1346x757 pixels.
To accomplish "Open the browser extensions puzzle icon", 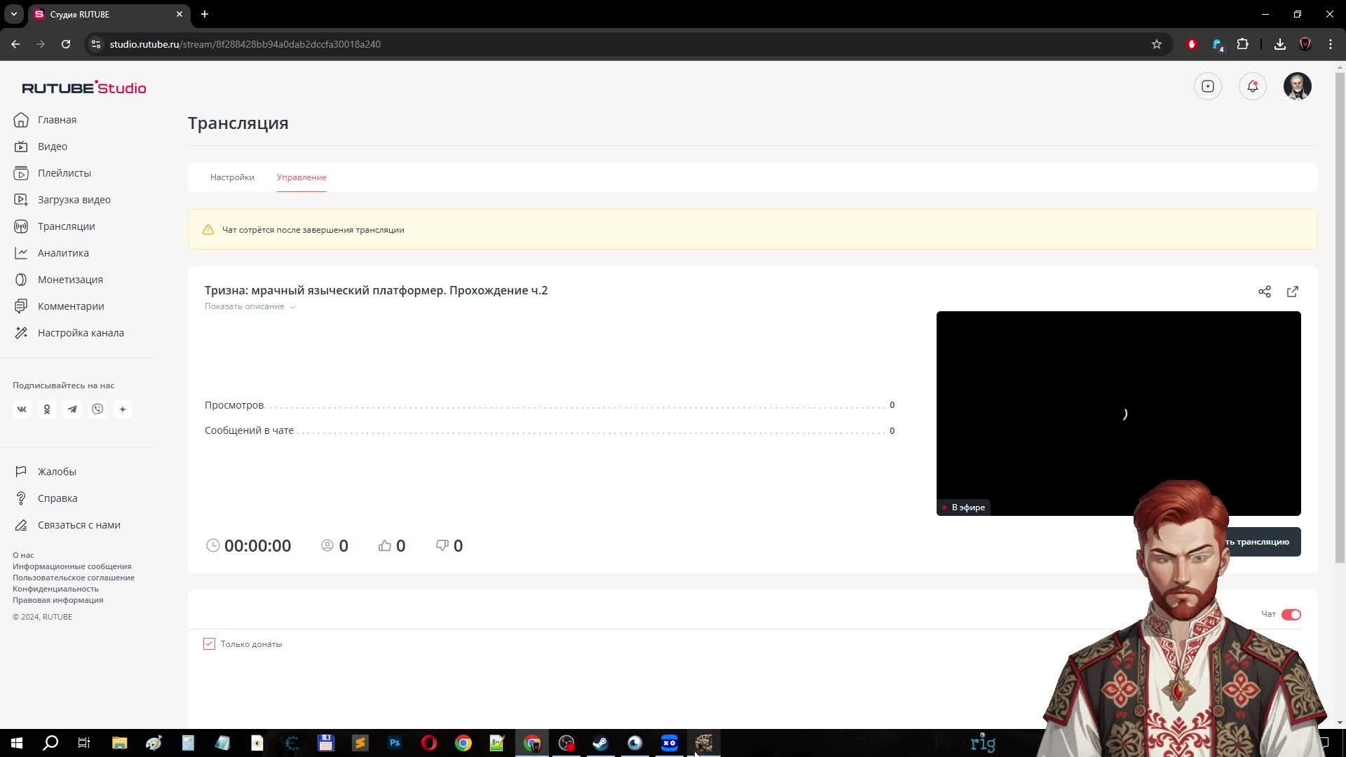I will click(x=1243, y=44).
